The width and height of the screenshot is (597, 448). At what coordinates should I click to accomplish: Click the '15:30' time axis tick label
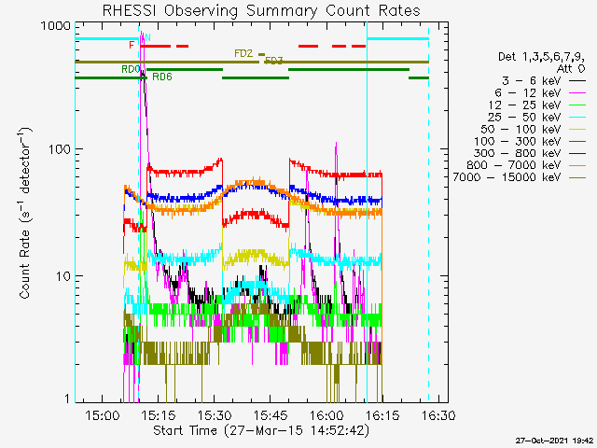[215, 415]
